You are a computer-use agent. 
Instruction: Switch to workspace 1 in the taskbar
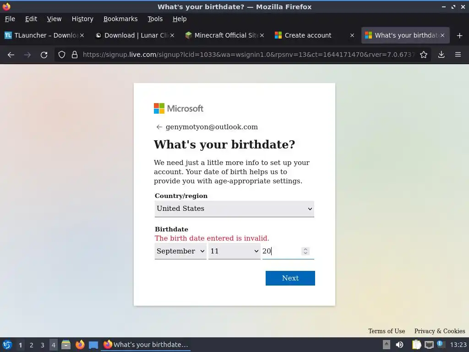pyautogui.click(x=20, y=345)
